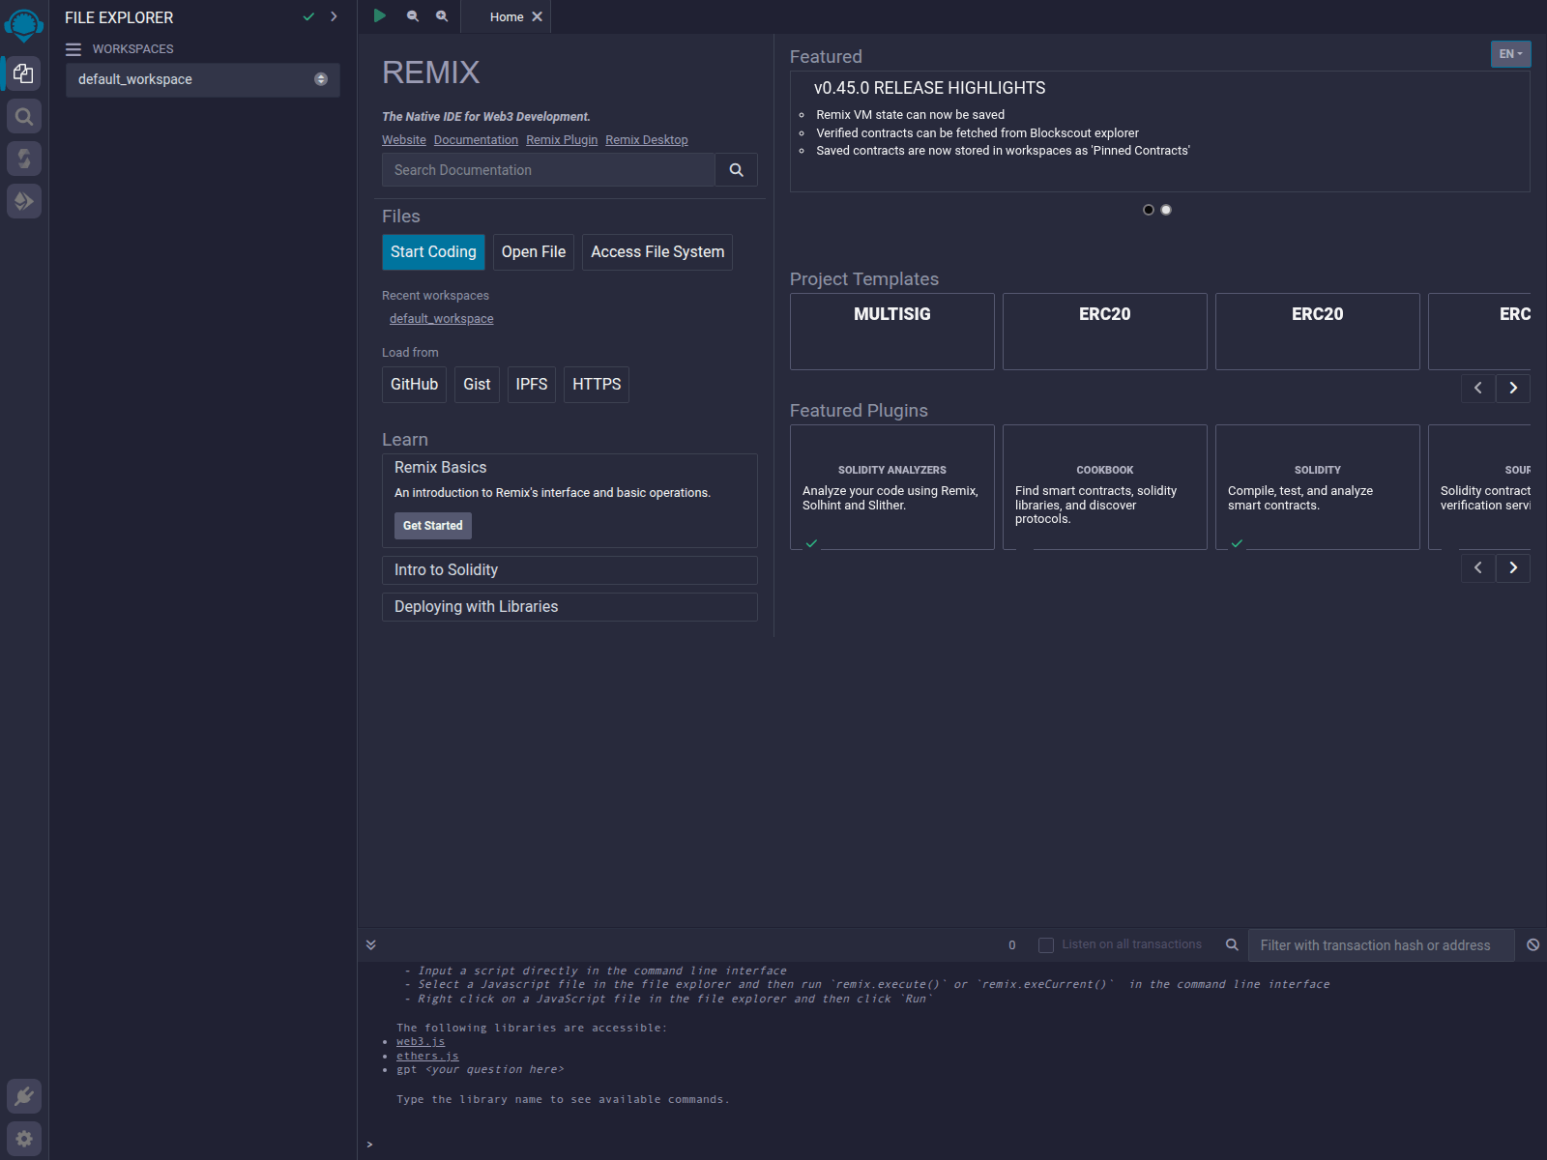Collapse the terminal with double-chevron icon

(x=371, y=944)
